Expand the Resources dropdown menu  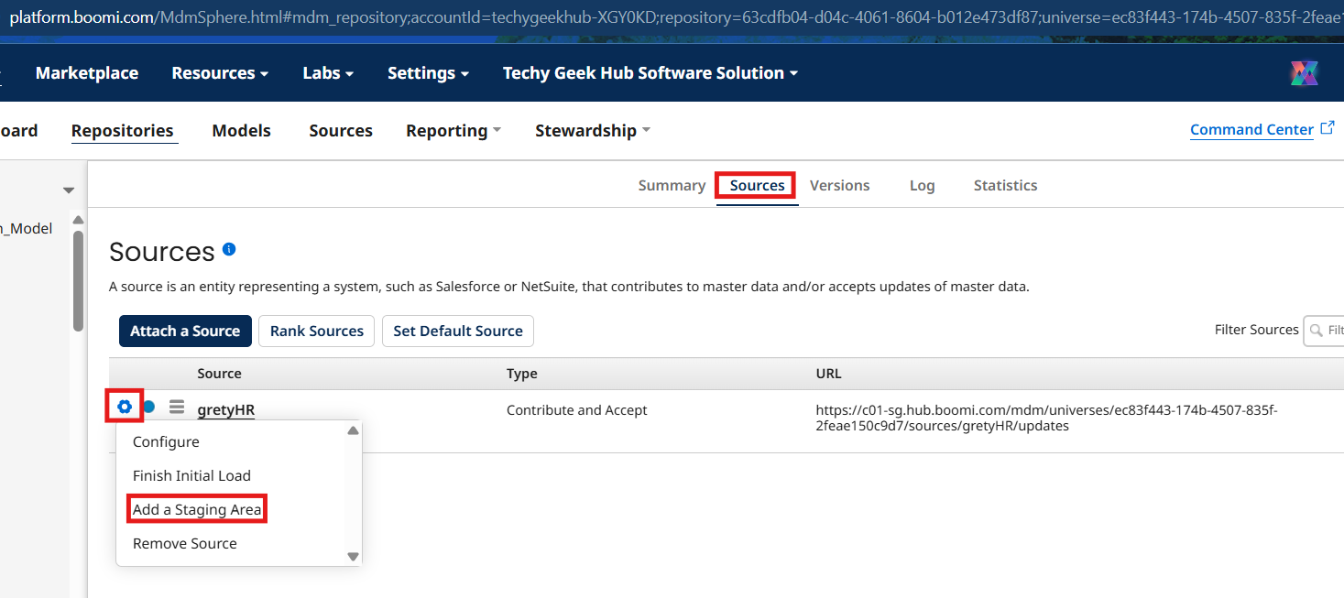(220, 73)
